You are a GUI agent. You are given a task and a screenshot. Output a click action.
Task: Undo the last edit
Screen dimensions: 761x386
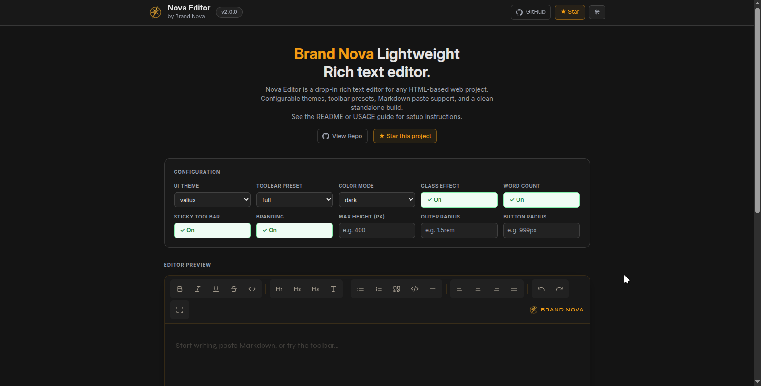coord(541,289)
